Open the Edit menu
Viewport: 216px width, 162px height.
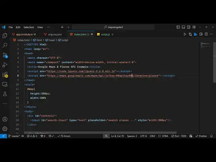(18, 27)
